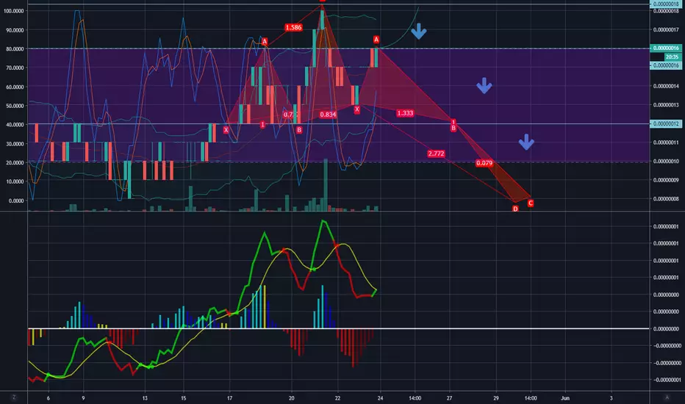Screen dimensions: 685x404
Task: Click the 'Jun' date axis label
Action: tap(565, 398)
